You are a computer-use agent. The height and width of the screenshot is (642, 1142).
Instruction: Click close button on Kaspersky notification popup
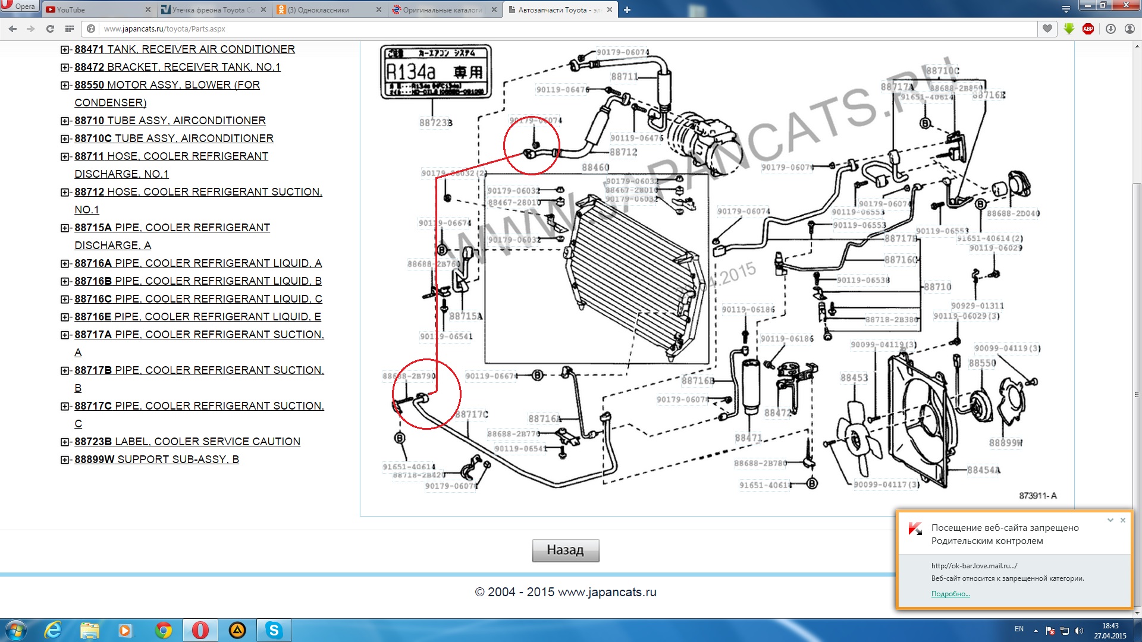pos(1123,520)
